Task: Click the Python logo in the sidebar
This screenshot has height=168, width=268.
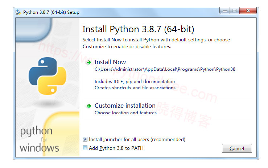Action: [48, 76]
